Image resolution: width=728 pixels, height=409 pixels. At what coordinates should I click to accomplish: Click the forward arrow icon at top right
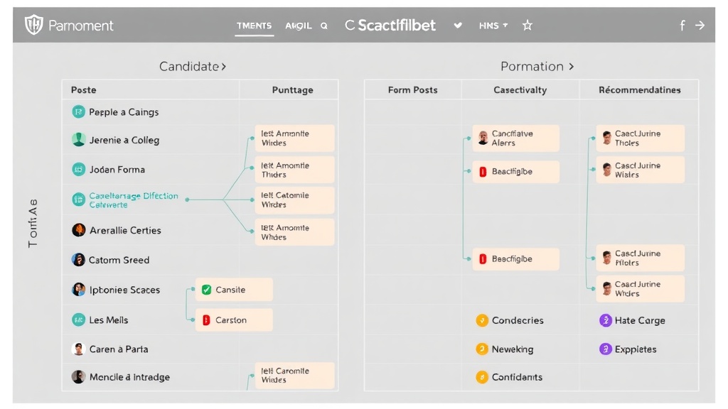[700, 26]
